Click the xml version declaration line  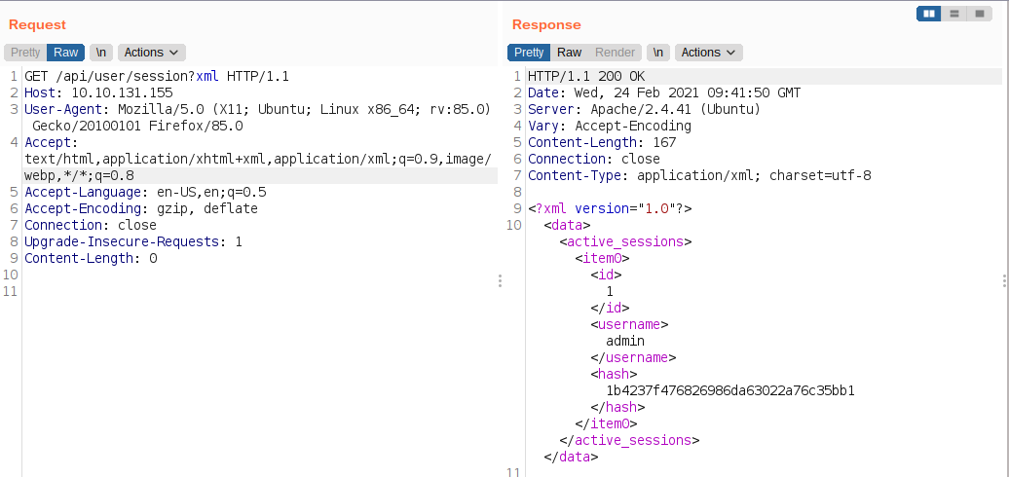610,209
